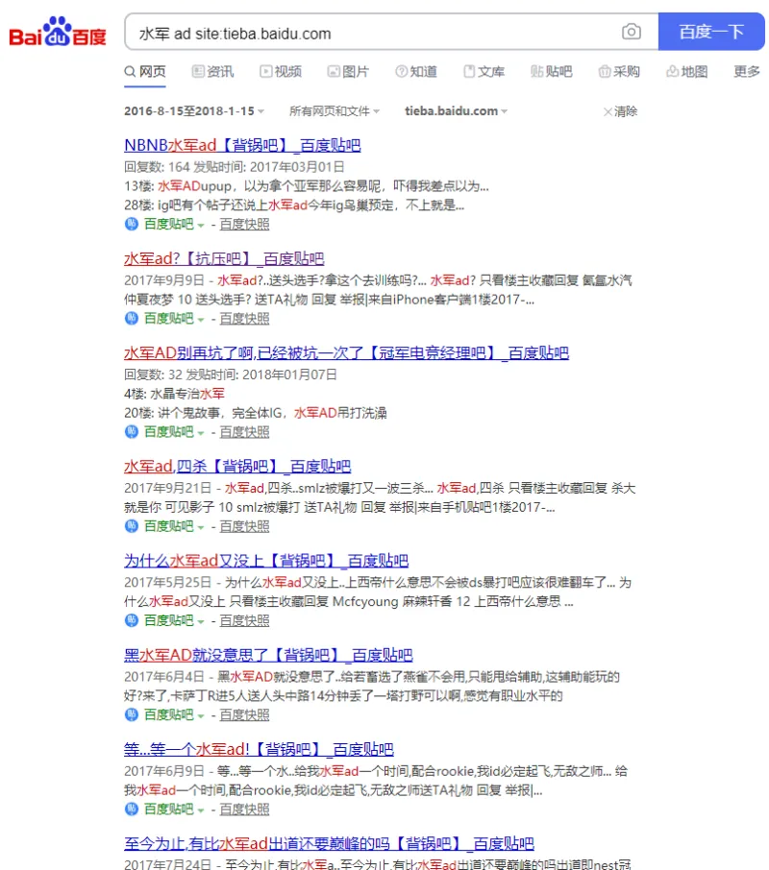Open 百度快照 for 等...等一个水军ad! result
The width and height of the screenshot is (769, 870).
pyautogui.click(x=244, y=809)
